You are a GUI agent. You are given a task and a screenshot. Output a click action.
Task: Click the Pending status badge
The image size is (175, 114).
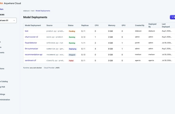(x=72, y=31)
